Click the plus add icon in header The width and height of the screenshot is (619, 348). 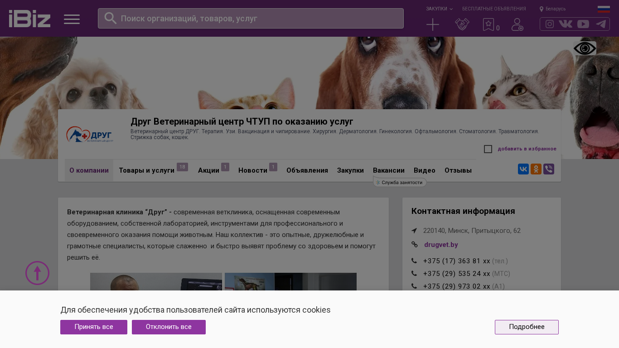tap(433, 24)
